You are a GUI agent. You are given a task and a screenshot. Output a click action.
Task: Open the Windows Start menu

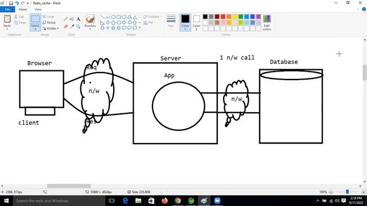coord(6,201)
